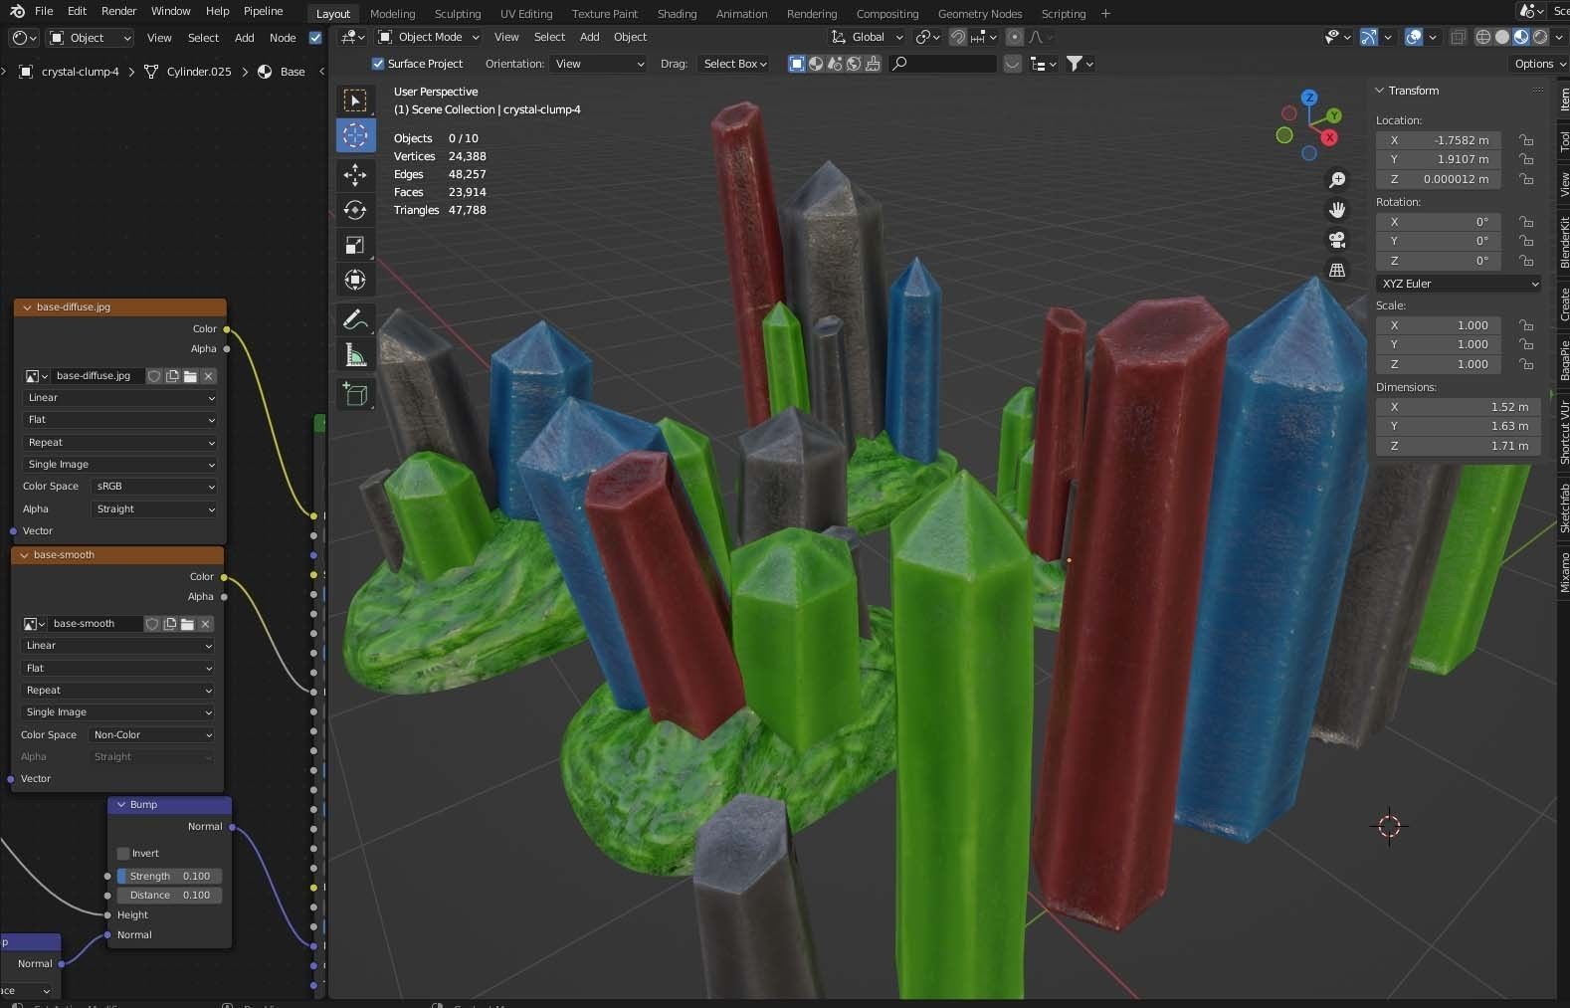Activate the Add Cube tool
1570x1008 pixels.
(x=355, y=394)
